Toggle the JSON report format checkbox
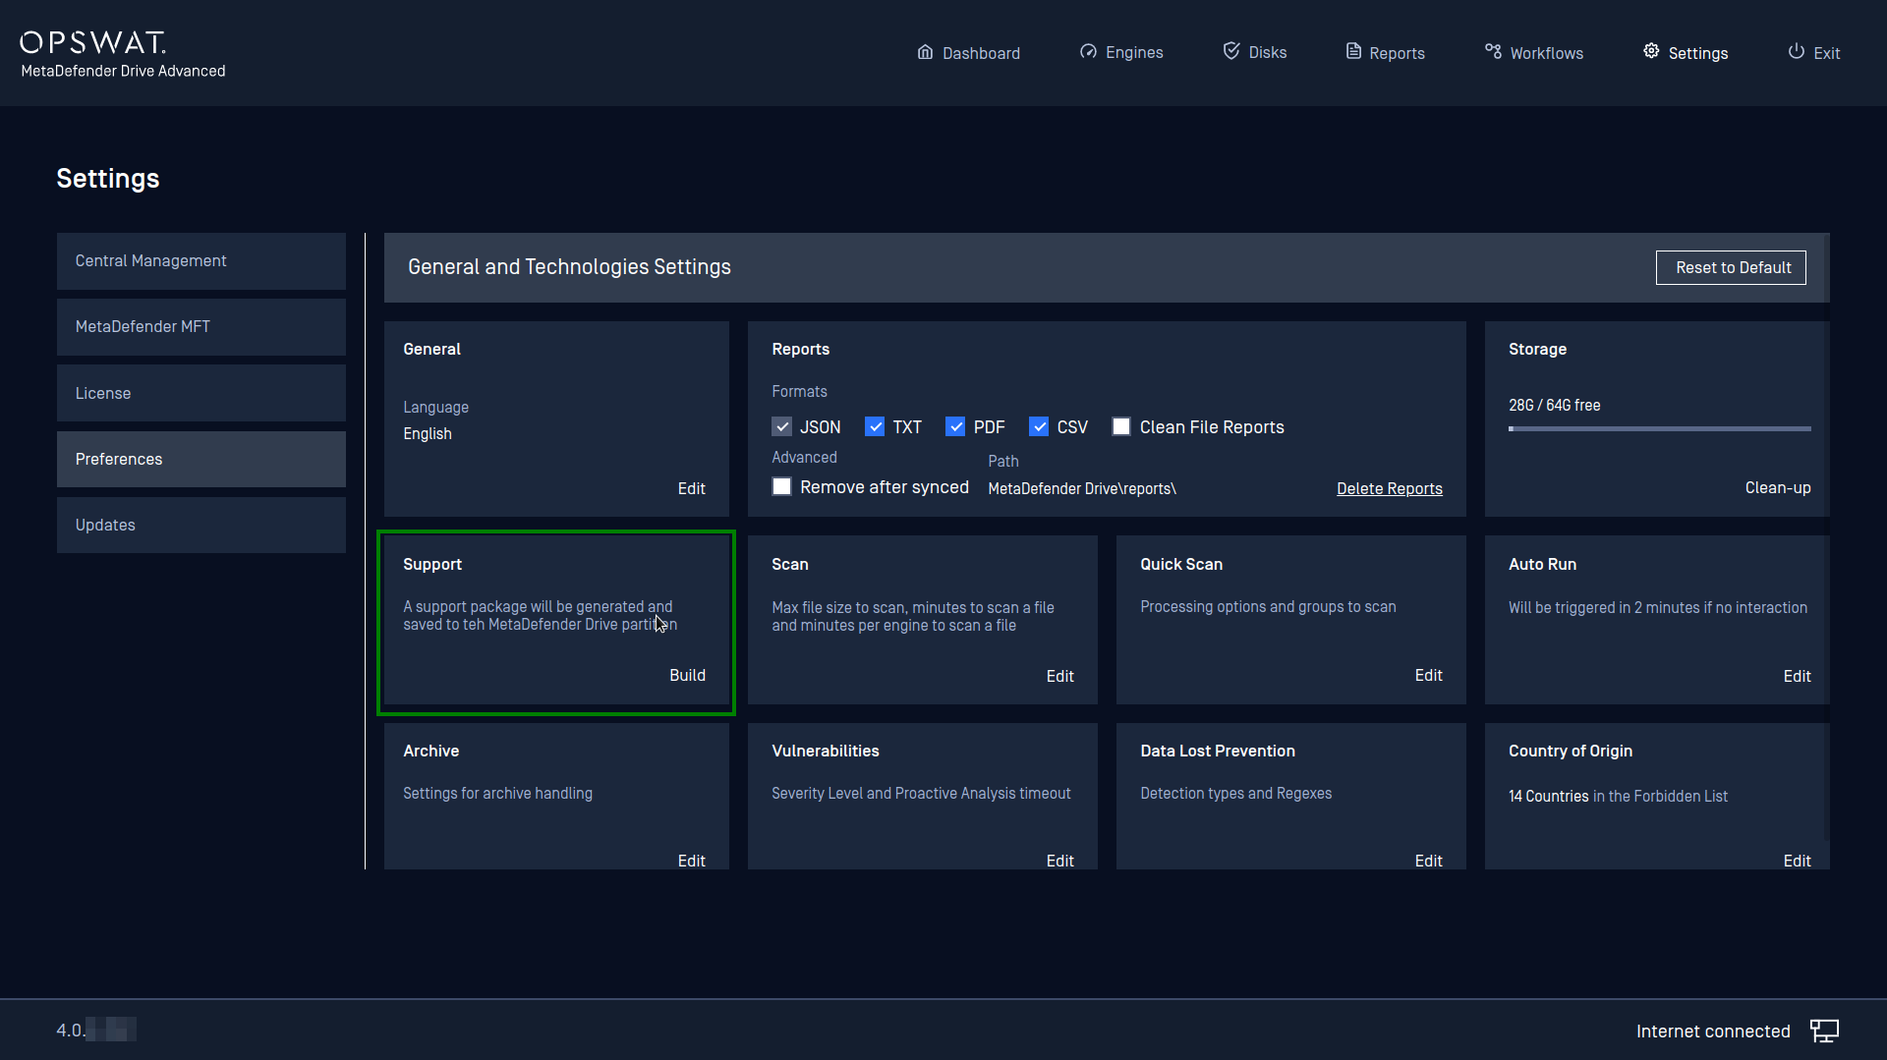This screenshot has height=1060, width=1887. point(782,426)
